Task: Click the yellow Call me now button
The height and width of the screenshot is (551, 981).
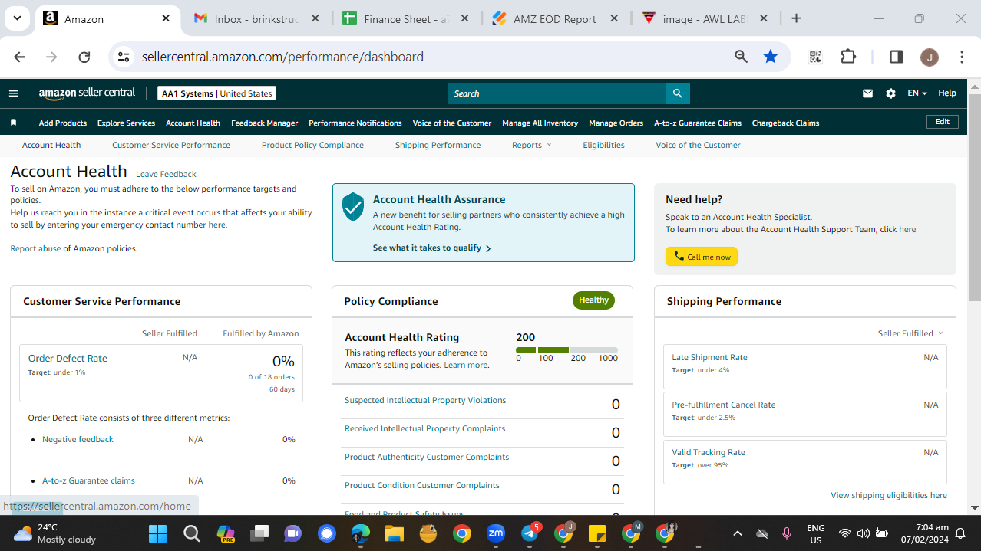Action: pyautogui.click(x=702, y=257)
